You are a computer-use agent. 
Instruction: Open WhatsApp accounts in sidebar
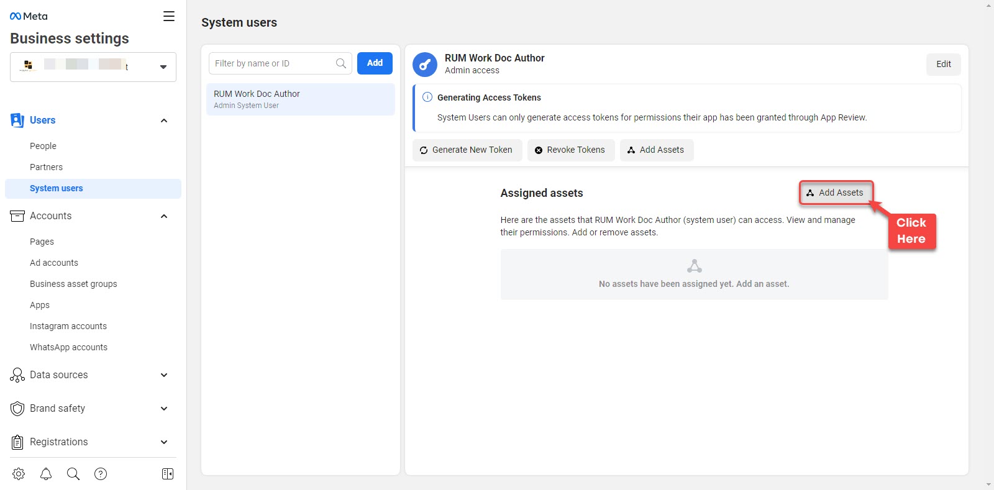(68, 347)
